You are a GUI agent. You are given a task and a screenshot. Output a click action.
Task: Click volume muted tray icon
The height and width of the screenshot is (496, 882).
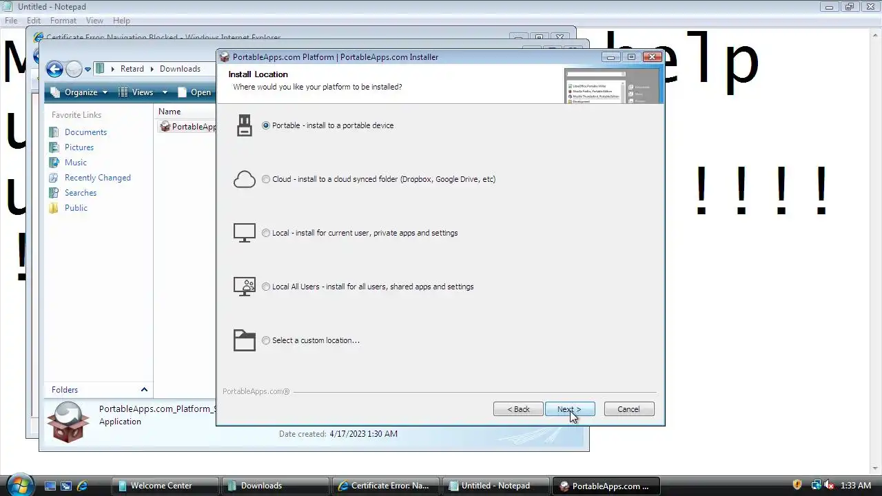[829, 486]
